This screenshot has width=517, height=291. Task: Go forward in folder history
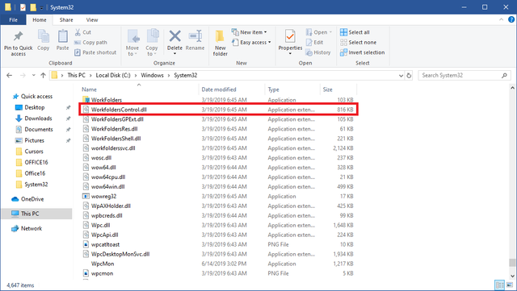tap(23, 76)
